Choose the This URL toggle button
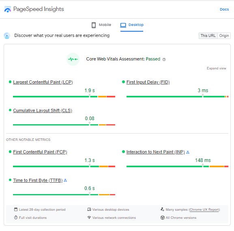Viewport: 234px width, 231px height. (x=208, y=36)
